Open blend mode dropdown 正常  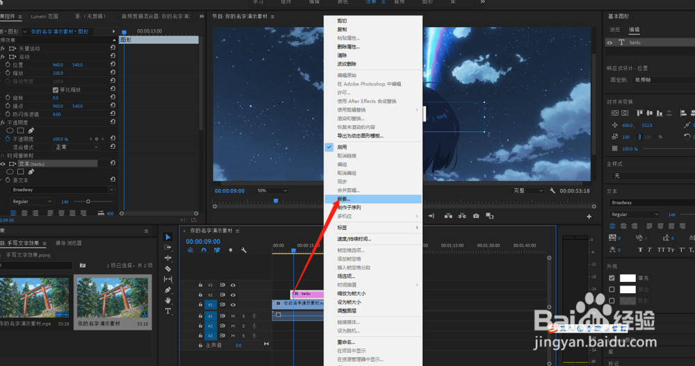tap(76, 147)
